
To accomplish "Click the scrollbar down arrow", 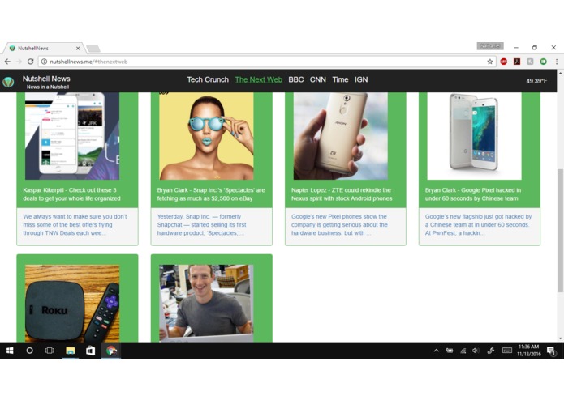I will click(x=560, y=338).
